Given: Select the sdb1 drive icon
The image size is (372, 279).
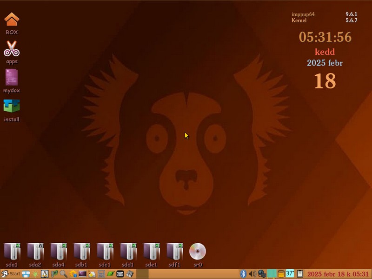Looking at the screenshot, I should coord(82,252).
